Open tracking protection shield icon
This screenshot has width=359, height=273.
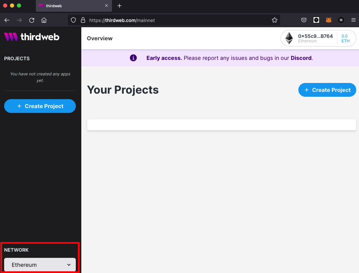[73, 20]
